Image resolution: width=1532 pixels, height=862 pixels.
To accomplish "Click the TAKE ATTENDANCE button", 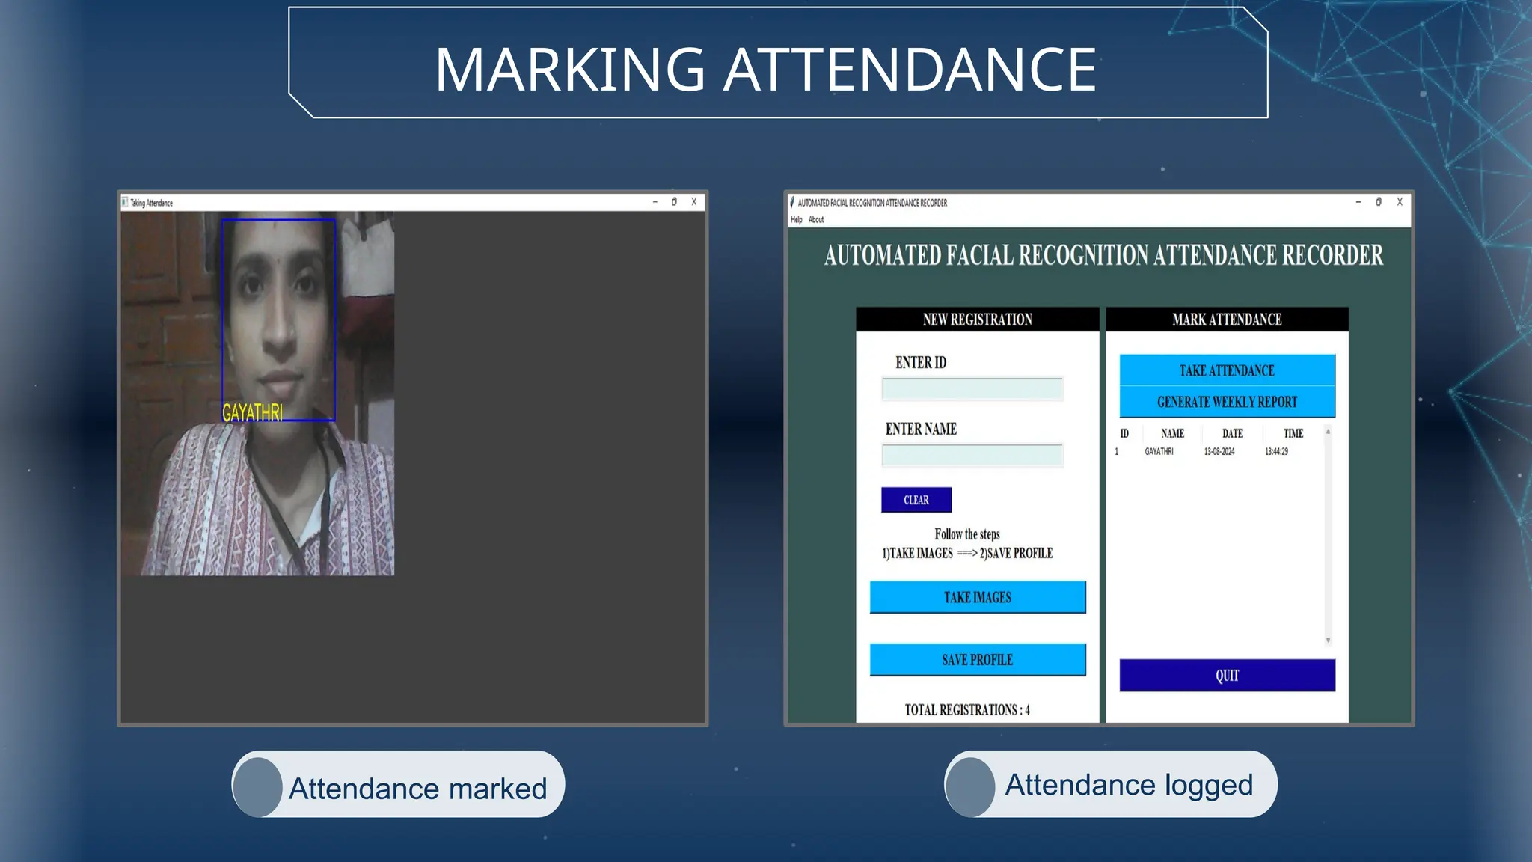I will 1227,370.
